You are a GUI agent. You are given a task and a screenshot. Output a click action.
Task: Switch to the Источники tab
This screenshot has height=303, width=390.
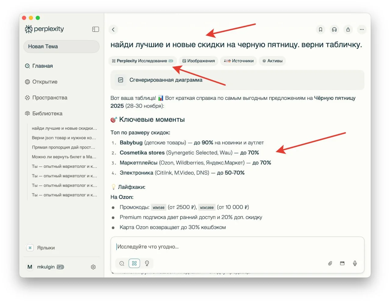pos(239,61)
